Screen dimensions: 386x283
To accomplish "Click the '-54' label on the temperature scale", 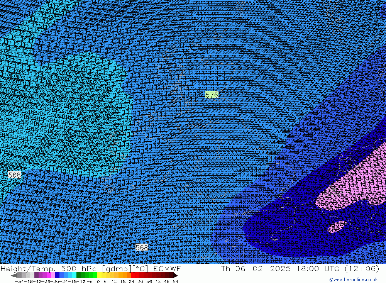I will [x=19, y=281].
